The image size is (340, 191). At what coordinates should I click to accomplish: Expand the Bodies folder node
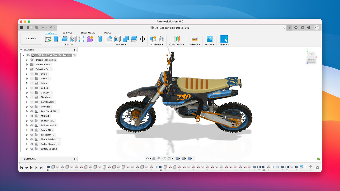pos(27,88)
